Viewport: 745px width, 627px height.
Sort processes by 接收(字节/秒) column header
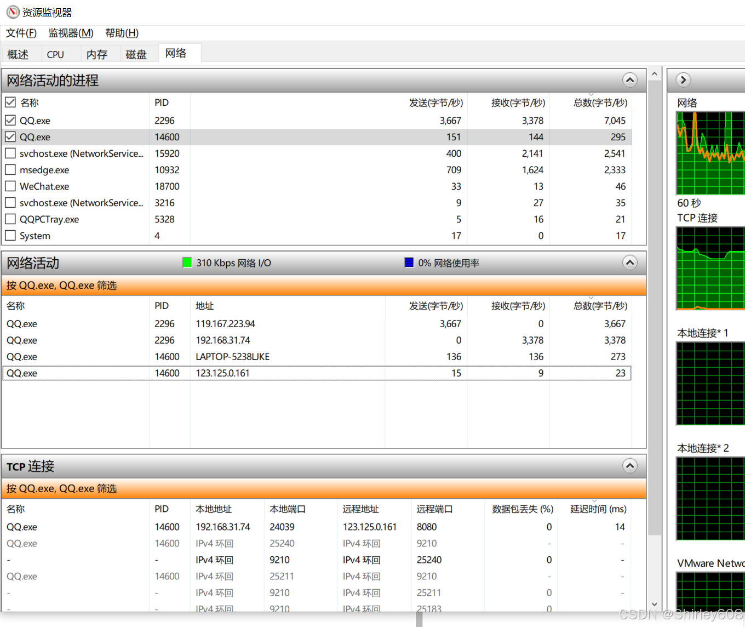(x=518, y=102)
